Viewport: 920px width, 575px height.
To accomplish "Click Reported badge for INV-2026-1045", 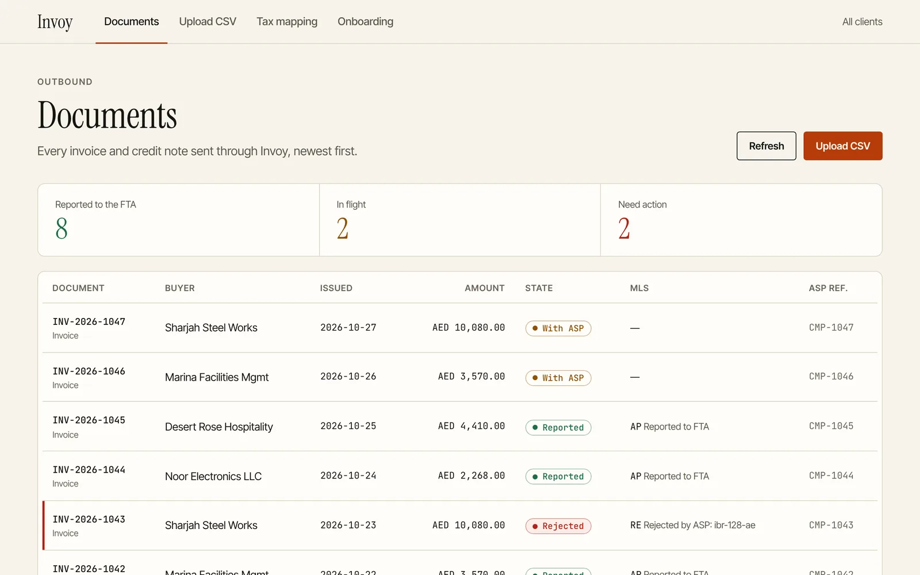I will pyautogui.click(x=558, y=427).
